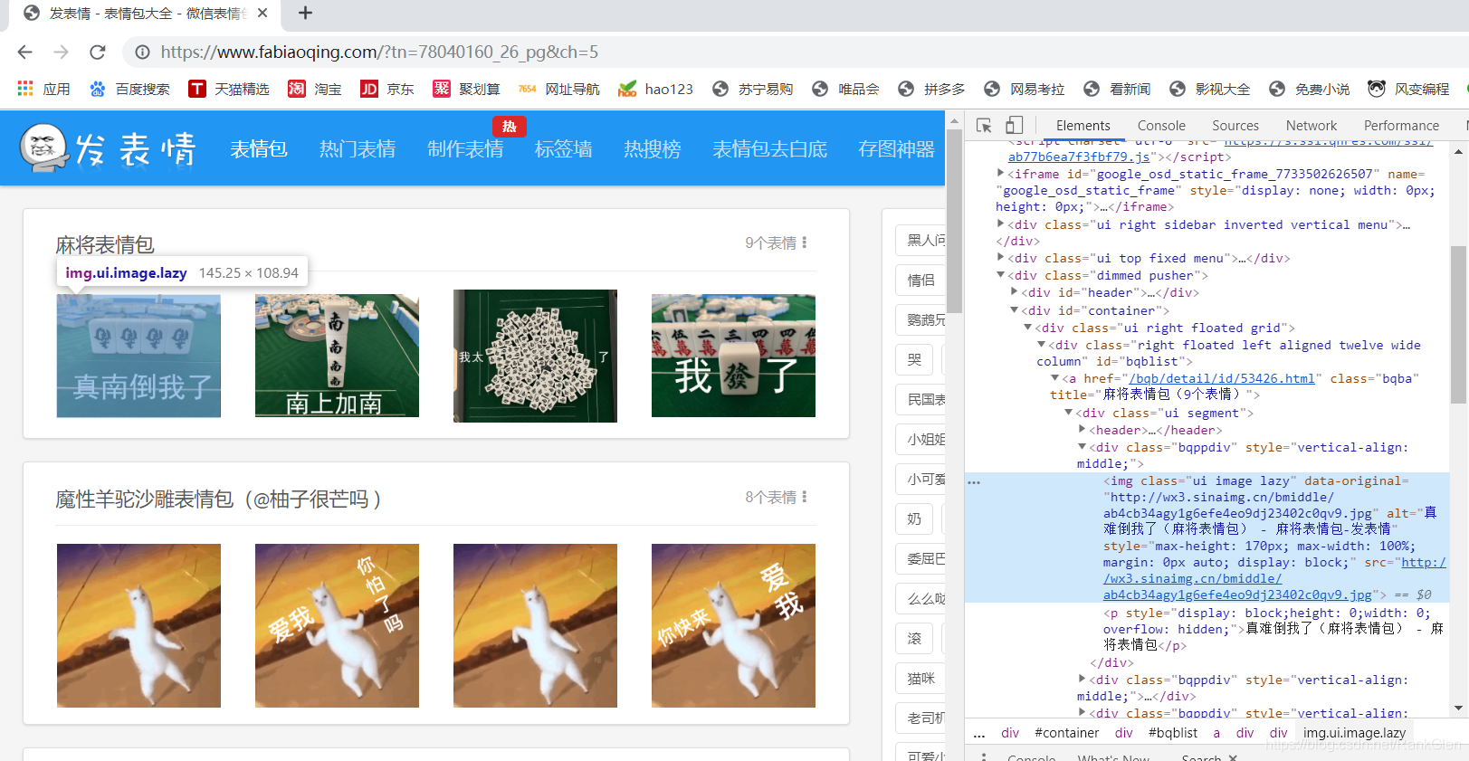Click the 哭 tag button

(914, 359)
